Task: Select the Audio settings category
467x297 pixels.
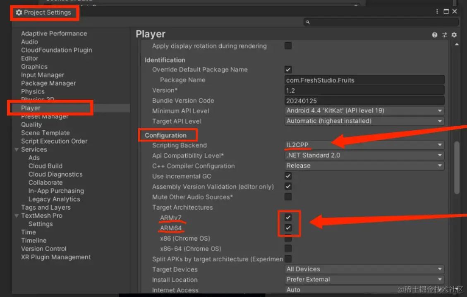Action: (29, 42)
